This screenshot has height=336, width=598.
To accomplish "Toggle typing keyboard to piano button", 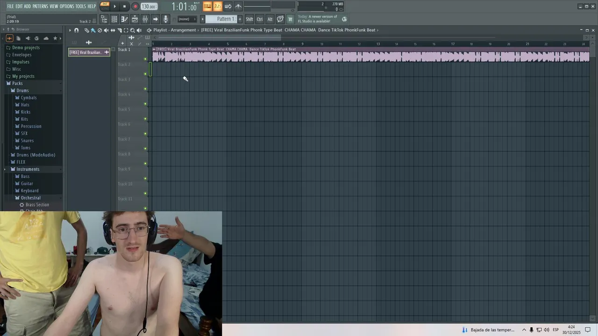I will [207, 6].
